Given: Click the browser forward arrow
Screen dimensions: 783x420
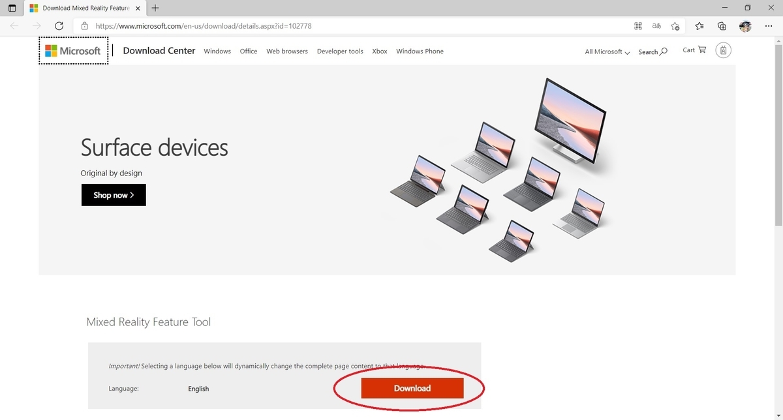Looking at the screenshot, I should (37, 26).
